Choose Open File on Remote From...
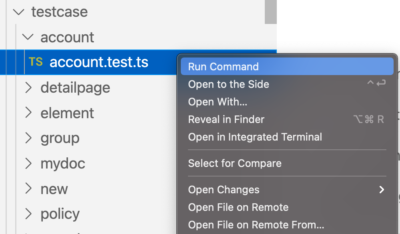400x234 pixels. [x=256, y=225]
